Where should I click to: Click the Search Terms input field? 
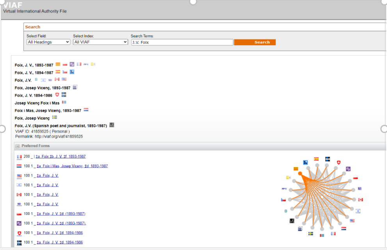tap(182, 43)
